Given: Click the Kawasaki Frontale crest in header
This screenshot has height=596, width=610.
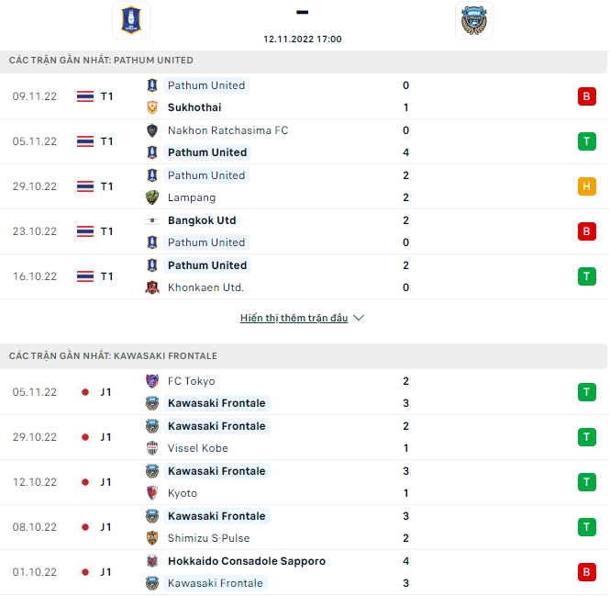Looking at the screenshot, I should (473, 20).
